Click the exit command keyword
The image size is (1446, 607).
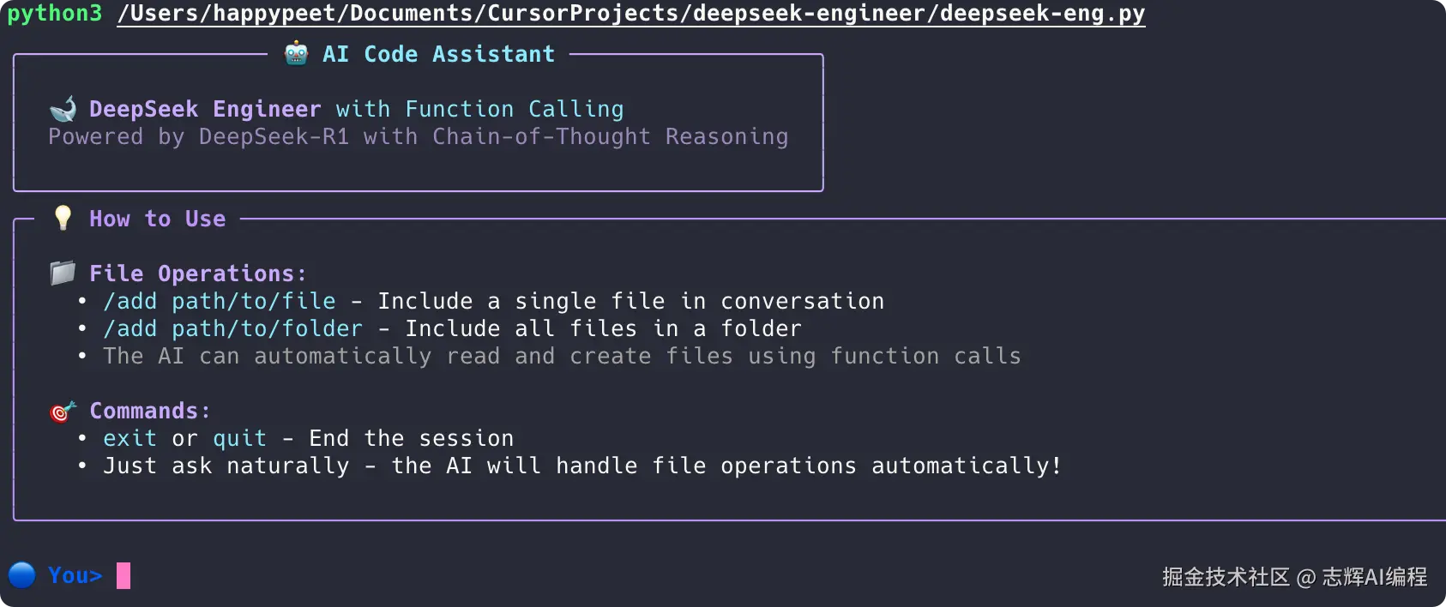tap(130, 438)
